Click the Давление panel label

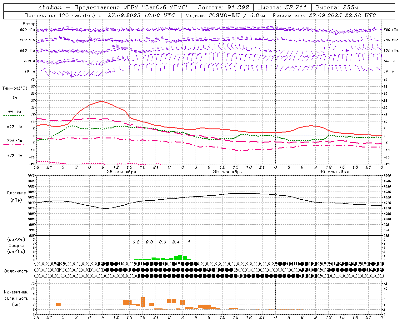[x=16, y=193]
